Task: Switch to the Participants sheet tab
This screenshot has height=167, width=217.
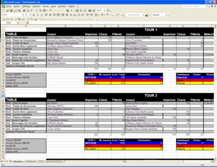Action: (x=31, y=161)
